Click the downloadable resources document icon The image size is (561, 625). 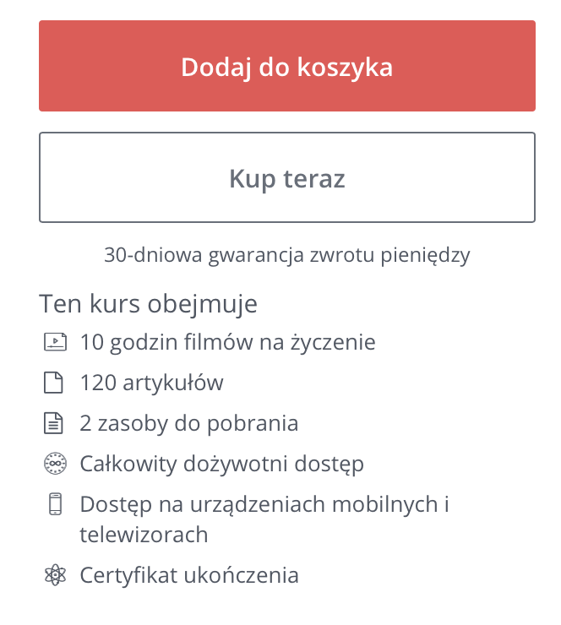click(x=54, y=423)
